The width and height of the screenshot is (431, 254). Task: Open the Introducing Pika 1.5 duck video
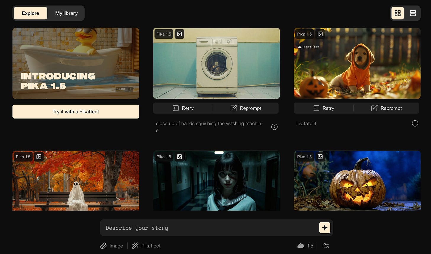[x=76, y=63]
